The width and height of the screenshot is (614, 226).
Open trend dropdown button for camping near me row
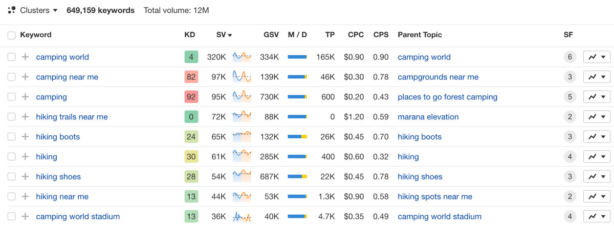coord(597,77)
